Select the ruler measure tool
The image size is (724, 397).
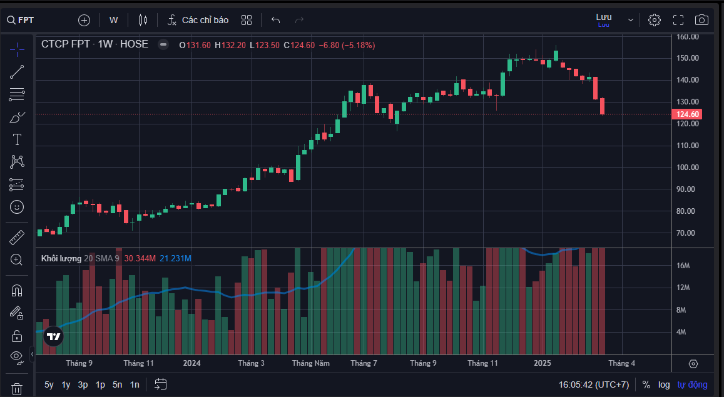tap(17, 238)
